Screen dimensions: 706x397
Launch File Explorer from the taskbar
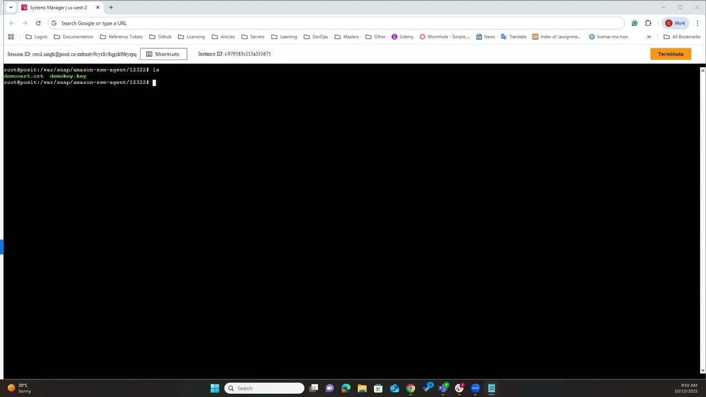tap(362, 388)
